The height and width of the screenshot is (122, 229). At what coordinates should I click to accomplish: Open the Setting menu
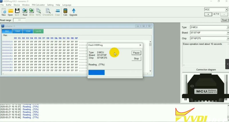coord(50,5)
